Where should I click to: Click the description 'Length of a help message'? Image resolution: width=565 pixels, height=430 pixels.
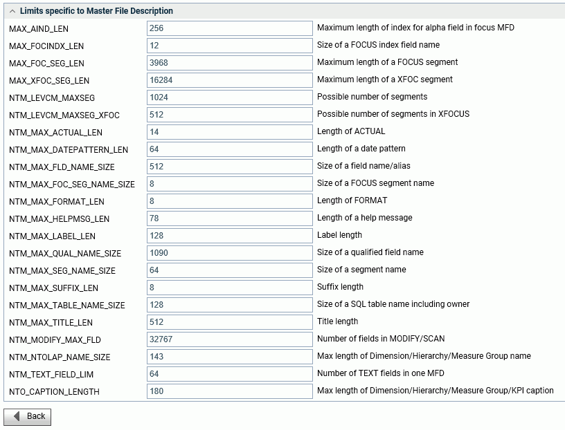[x=365, y=218]
